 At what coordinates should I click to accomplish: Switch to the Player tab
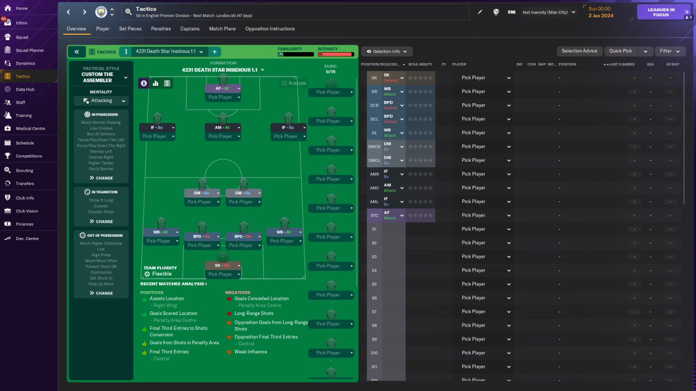pyautogui.click(x=103, y=29)
